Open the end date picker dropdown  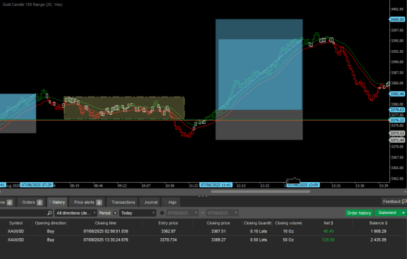coord(222,213)
